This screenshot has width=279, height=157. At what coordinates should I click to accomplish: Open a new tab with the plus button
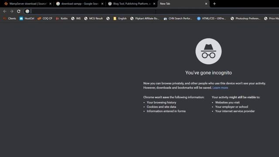(214, 4)
